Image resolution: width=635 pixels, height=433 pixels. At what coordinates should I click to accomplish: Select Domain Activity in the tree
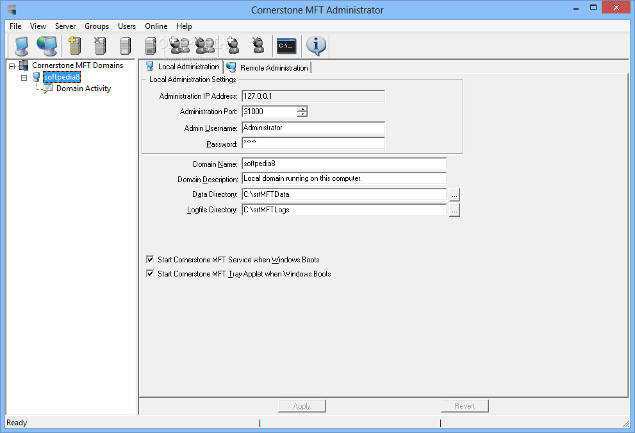coord(83,89)
